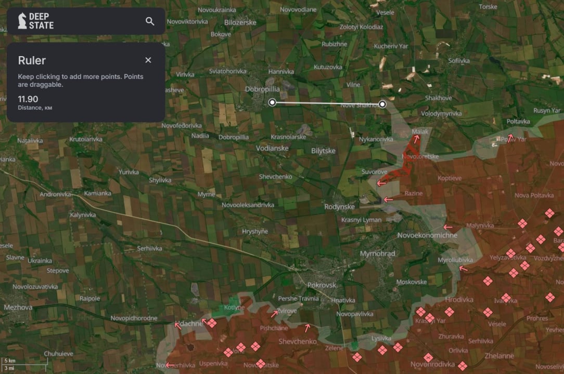Click the Rusyn Yar label
This screenshot has width=564, height=374.
(547, 110)
